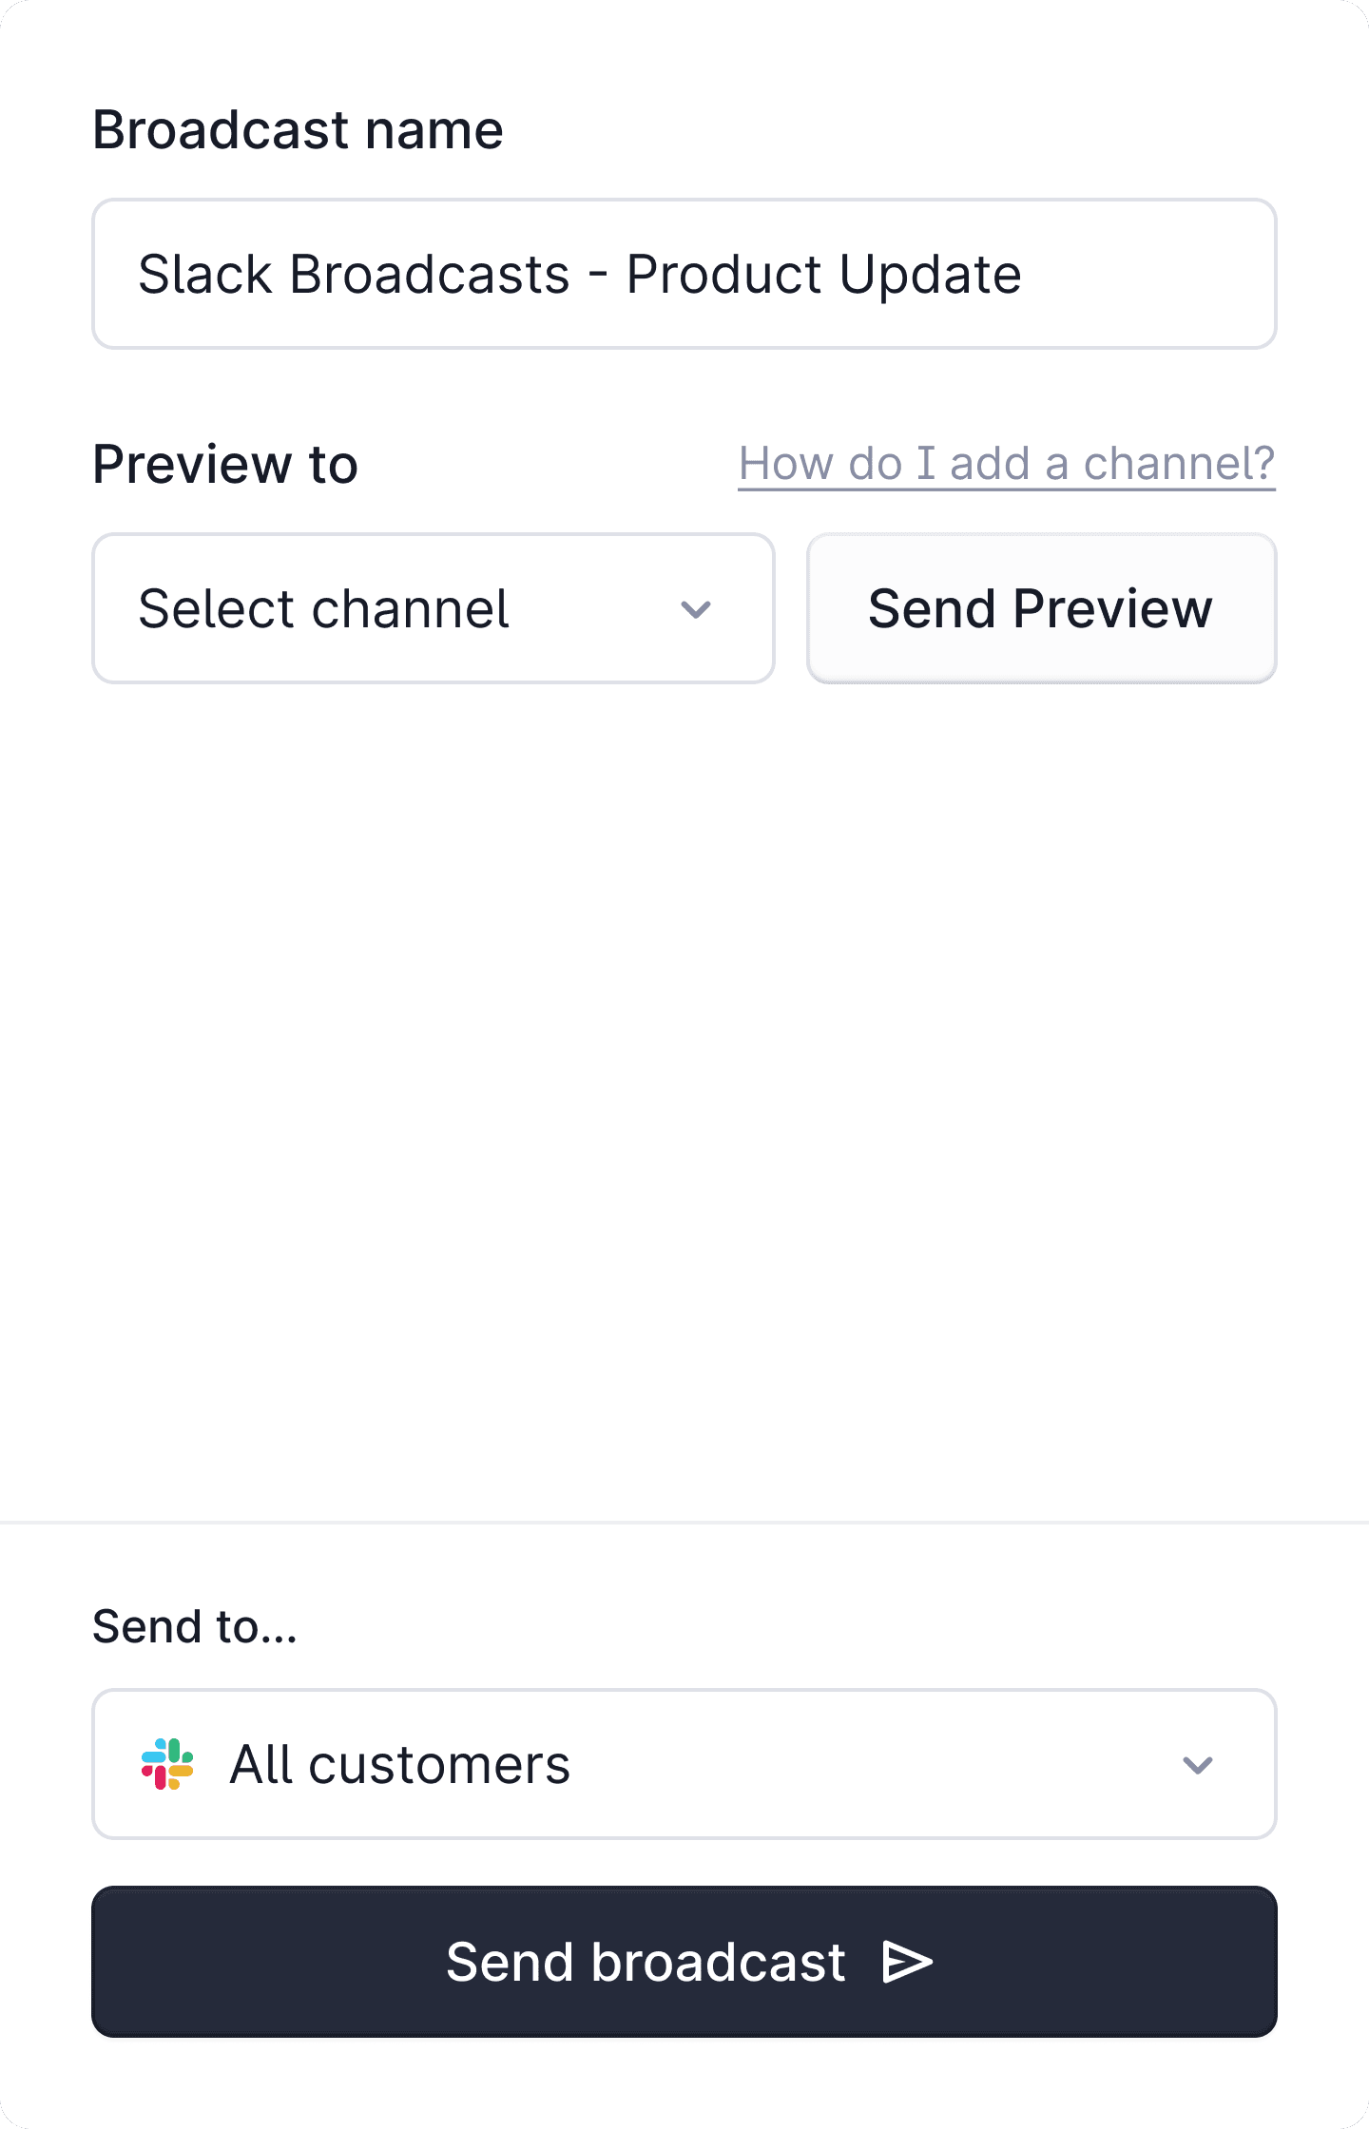
Task: Click the chevron arrow beside All customers
Action: pyautogui.click(x=1197, y=1765)
